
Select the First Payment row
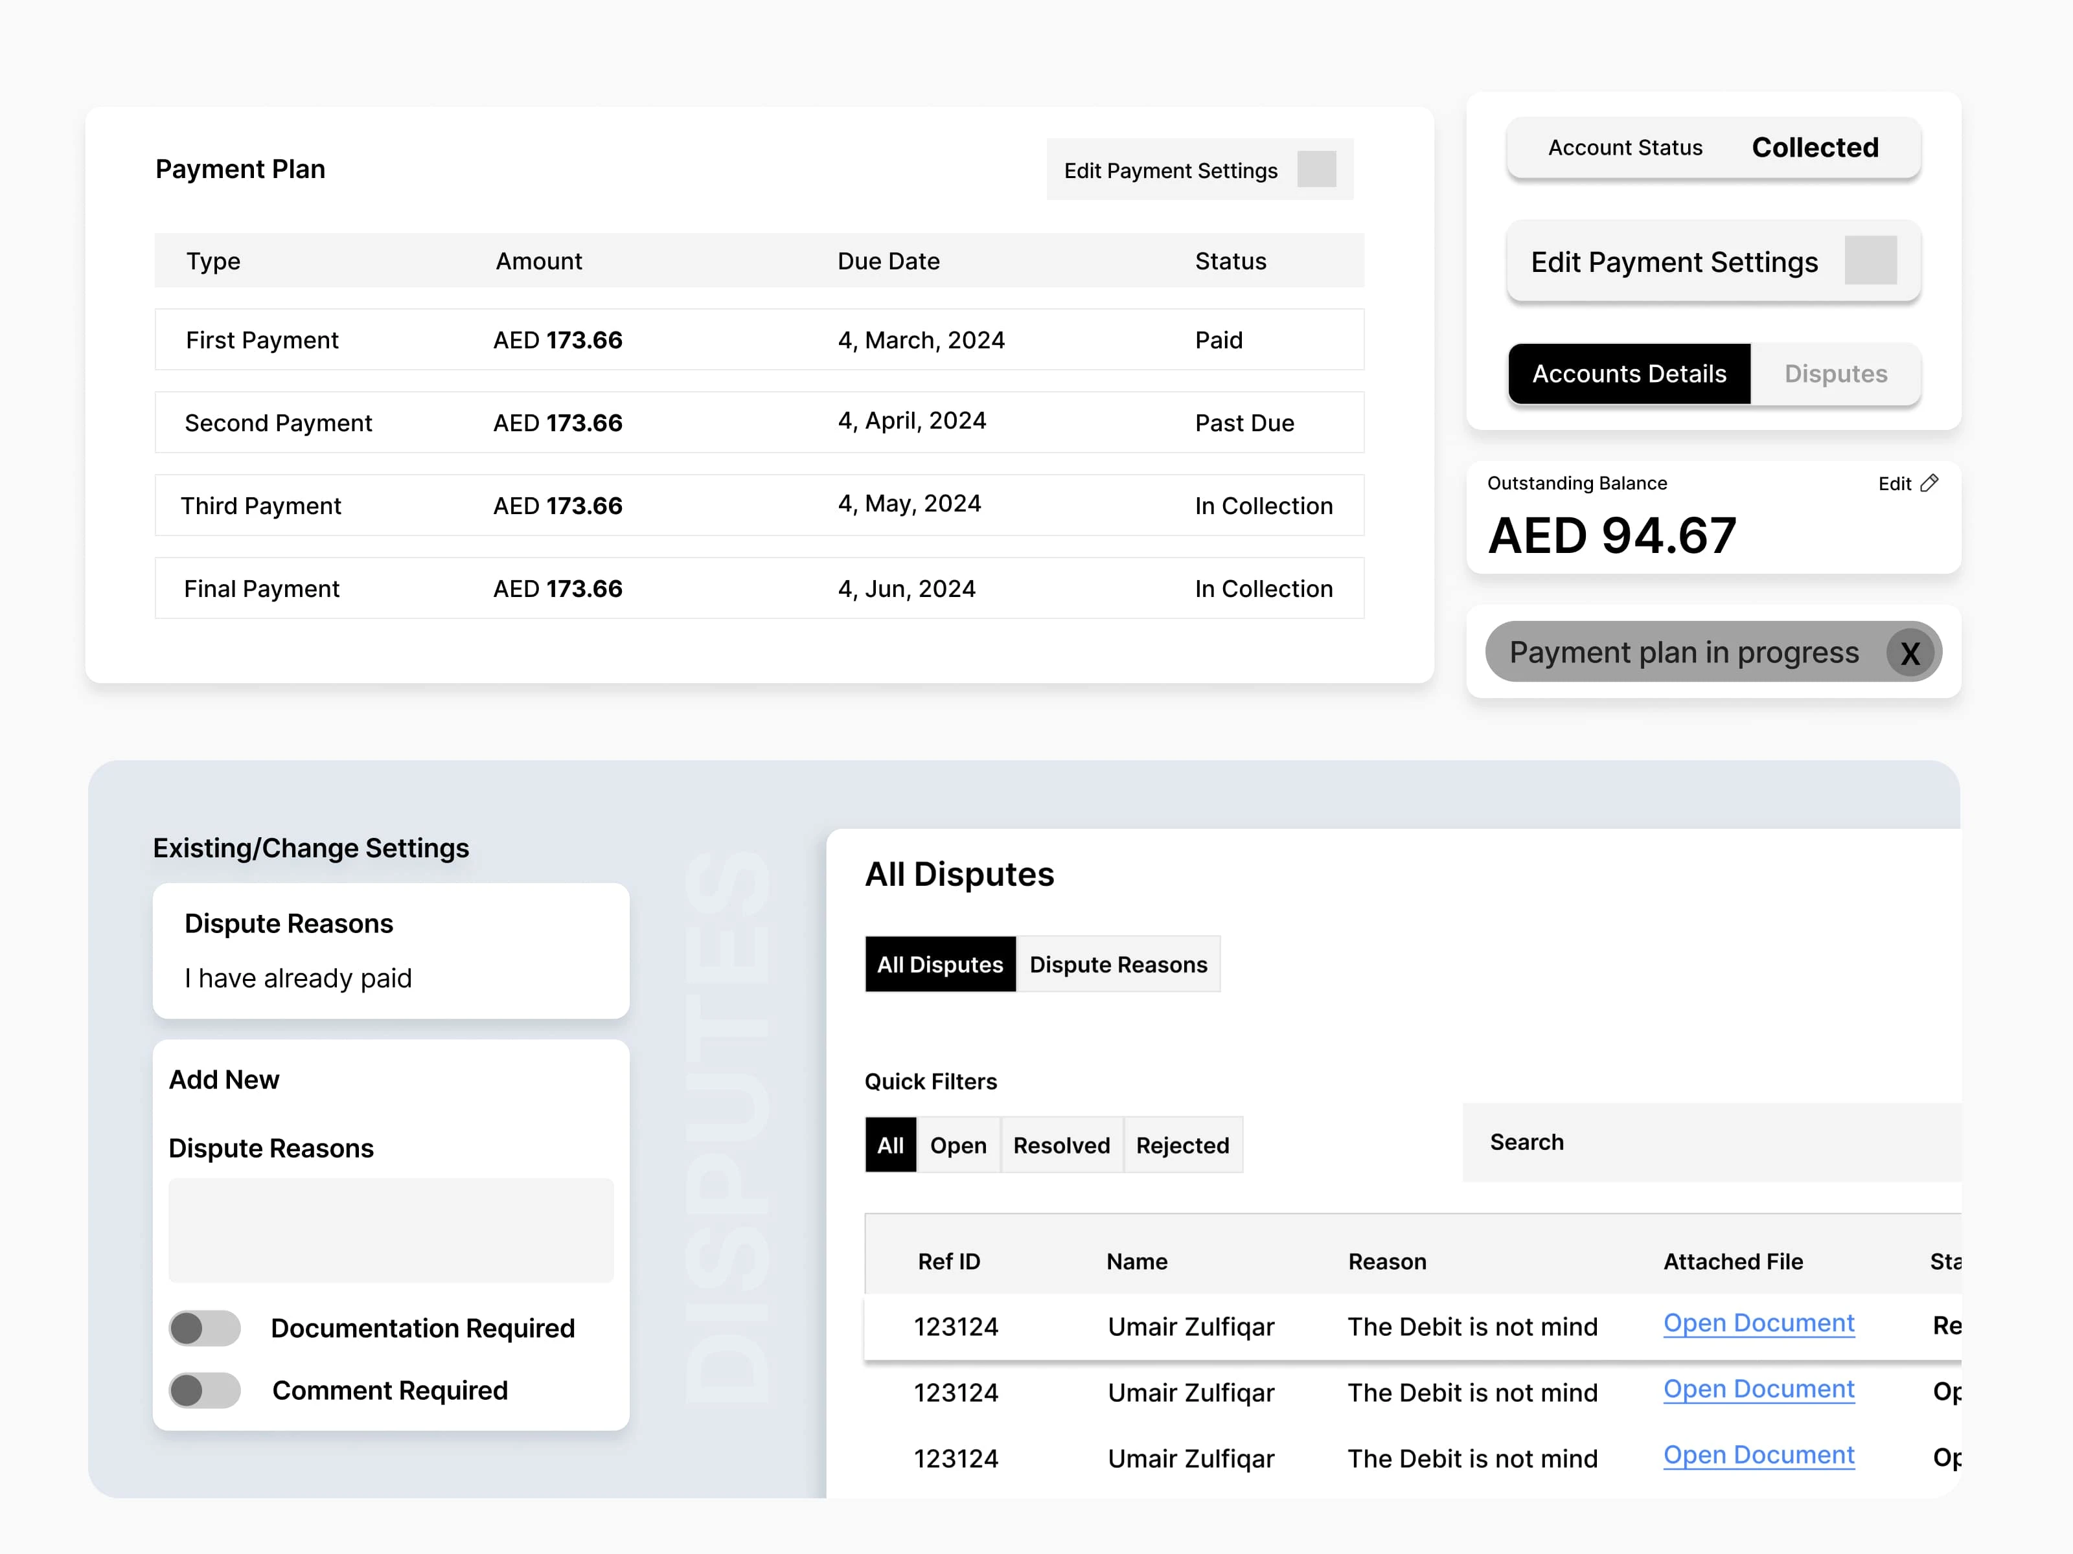(759, 339)
